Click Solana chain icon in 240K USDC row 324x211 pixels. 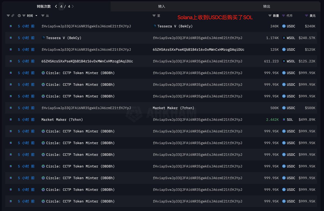(x=11, y=26)
